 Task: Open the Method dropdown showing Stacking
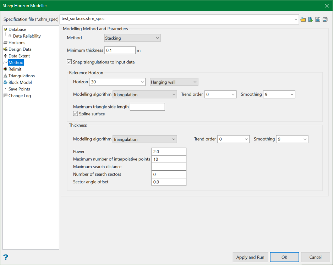132,38
